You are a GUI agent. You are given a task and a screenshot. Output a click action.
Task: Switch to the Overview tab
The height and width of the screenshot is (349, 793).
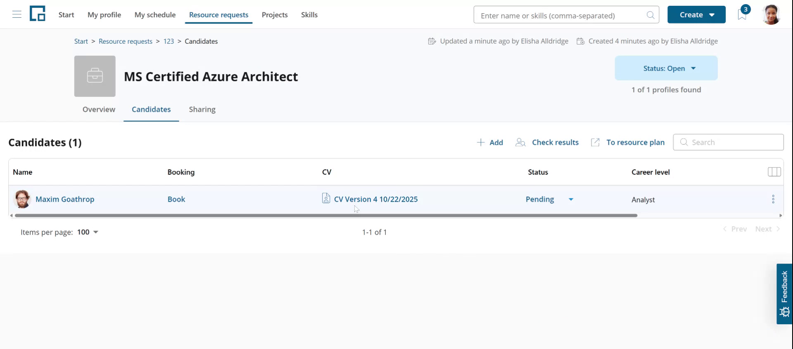[x=99, y=109]
